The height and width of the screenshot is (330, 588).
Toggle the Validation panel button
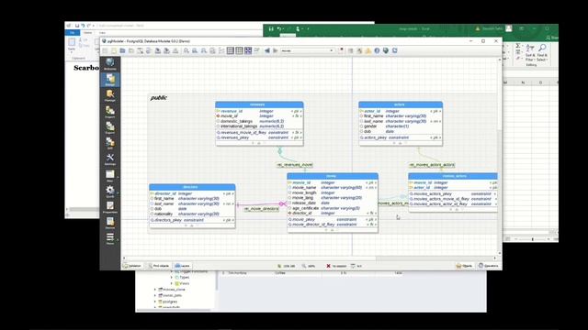point(132,266)
